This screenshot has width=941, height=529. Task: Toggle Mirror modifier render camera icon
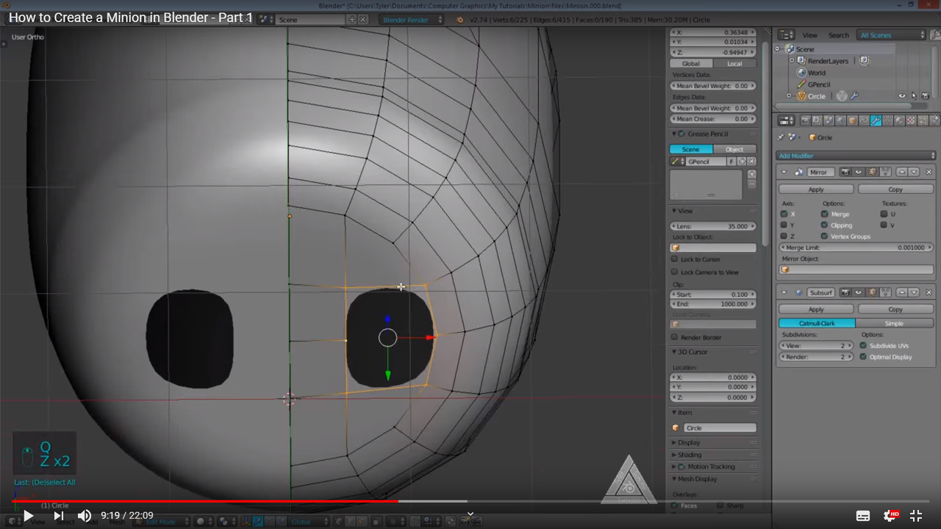point(845,172)
